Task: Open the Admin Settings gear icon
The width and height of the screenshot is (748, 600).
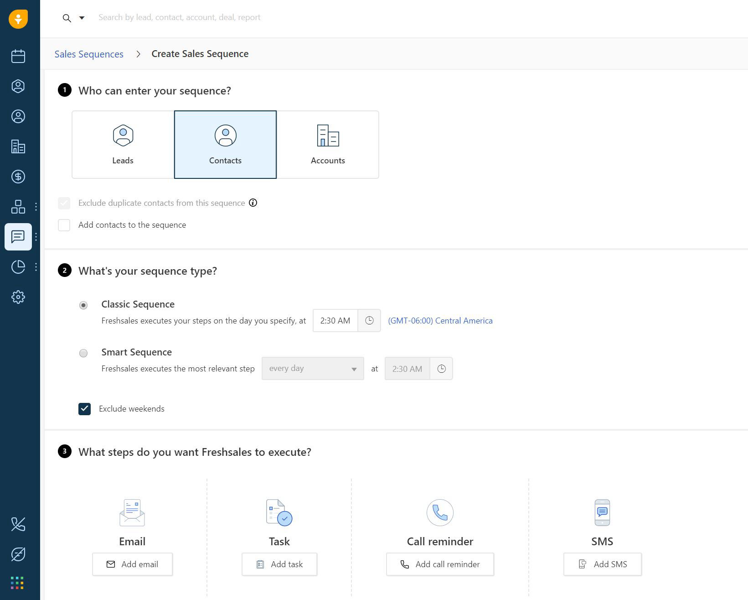Action: 18,297
